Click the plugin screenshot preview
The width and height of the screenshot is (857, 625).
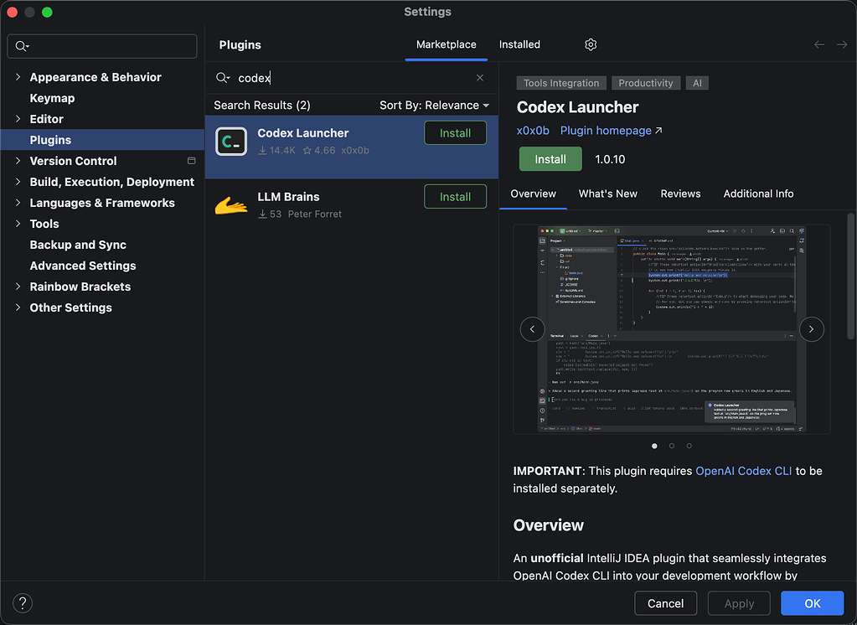(x=672, y=329)
